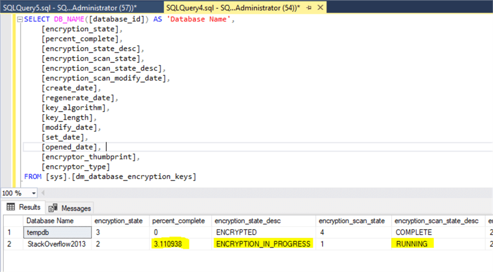
Task: Select row 2 using its row header
Action: pyautogui.click(x=11, y=244)
